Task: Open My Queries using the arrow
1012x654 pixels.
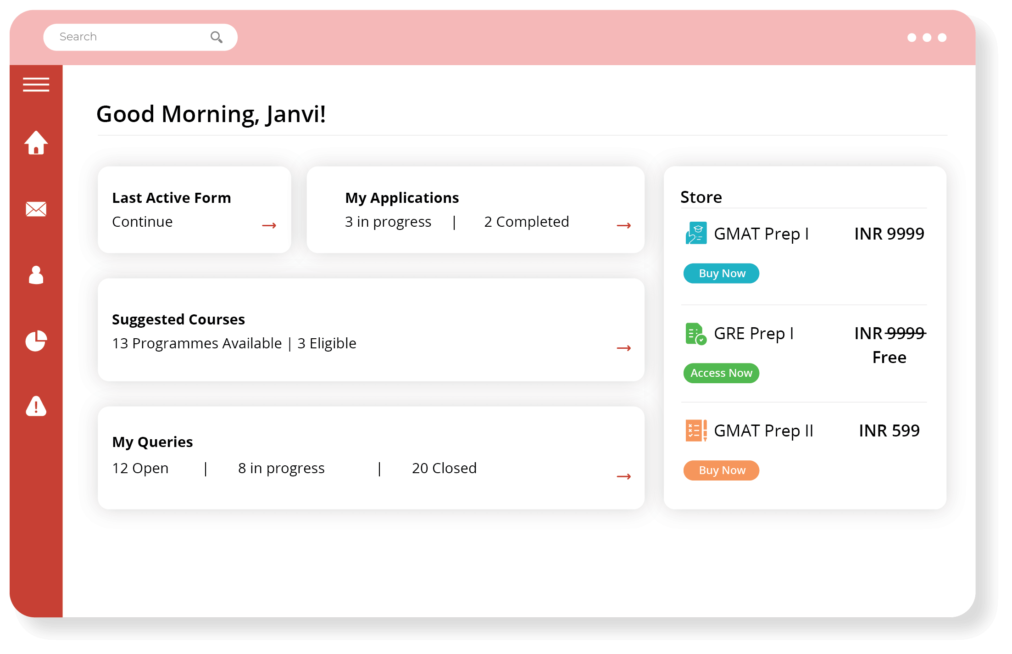Action: tap(623, 476)
